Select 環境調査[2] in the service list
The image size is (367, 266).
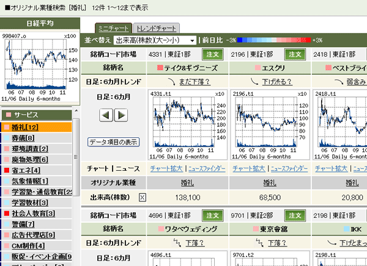click(30, 149)
